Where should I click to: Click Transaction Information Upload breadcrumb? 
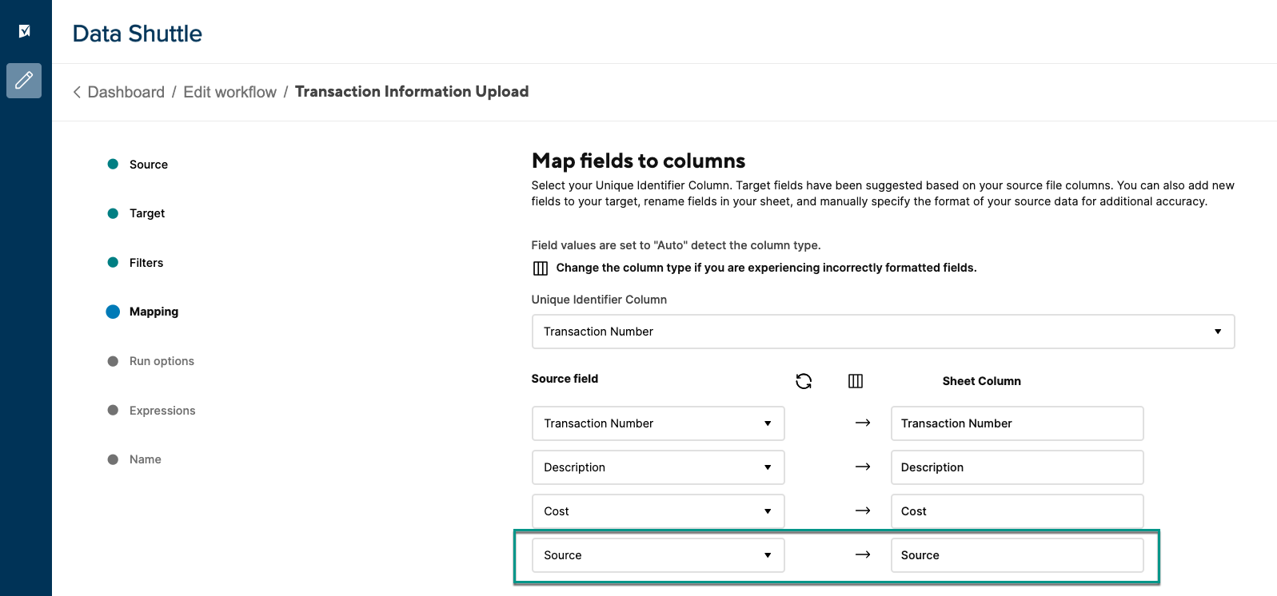(412, 92)
